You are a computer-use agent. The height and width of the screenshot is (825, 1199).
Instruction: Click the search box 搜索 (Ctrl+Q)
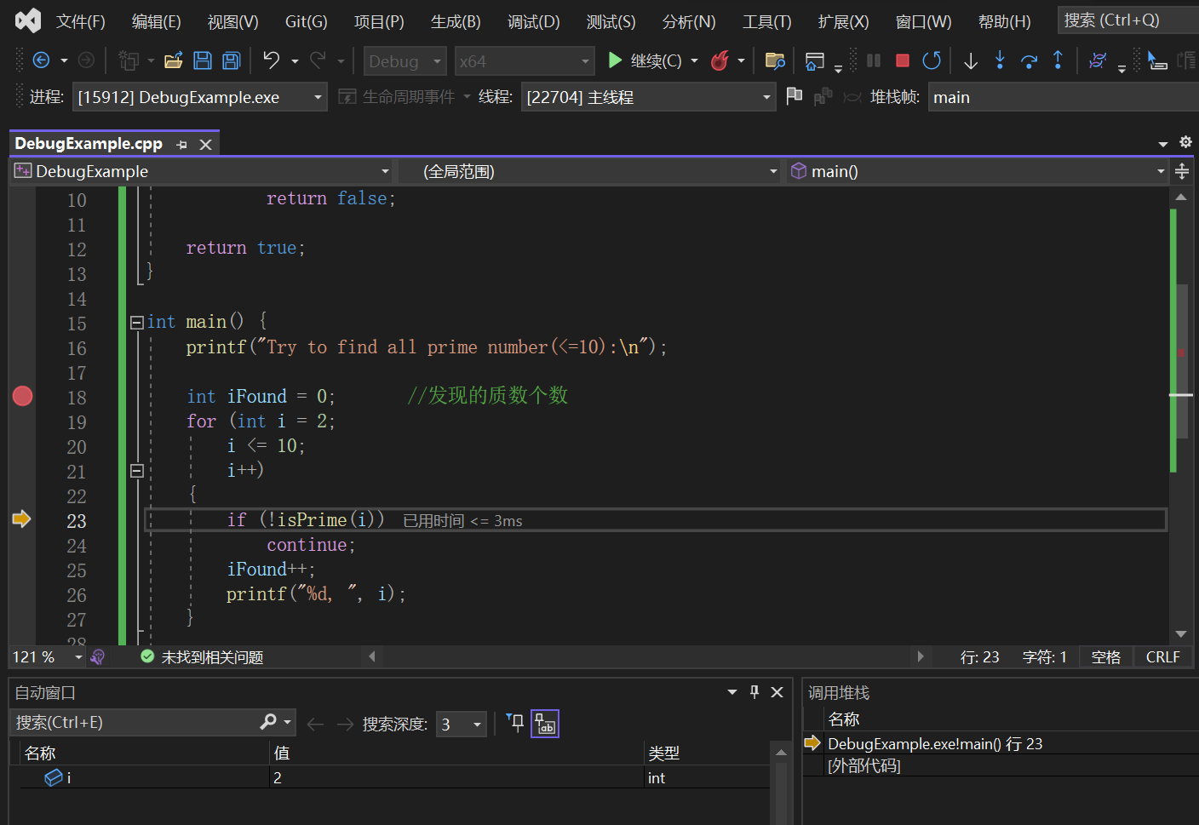coord(1128,20)
